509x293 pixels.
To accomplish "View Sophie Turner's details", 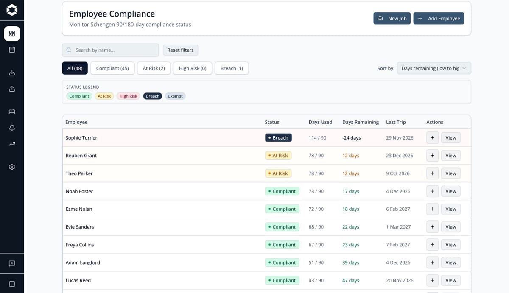I will (451, 138).
